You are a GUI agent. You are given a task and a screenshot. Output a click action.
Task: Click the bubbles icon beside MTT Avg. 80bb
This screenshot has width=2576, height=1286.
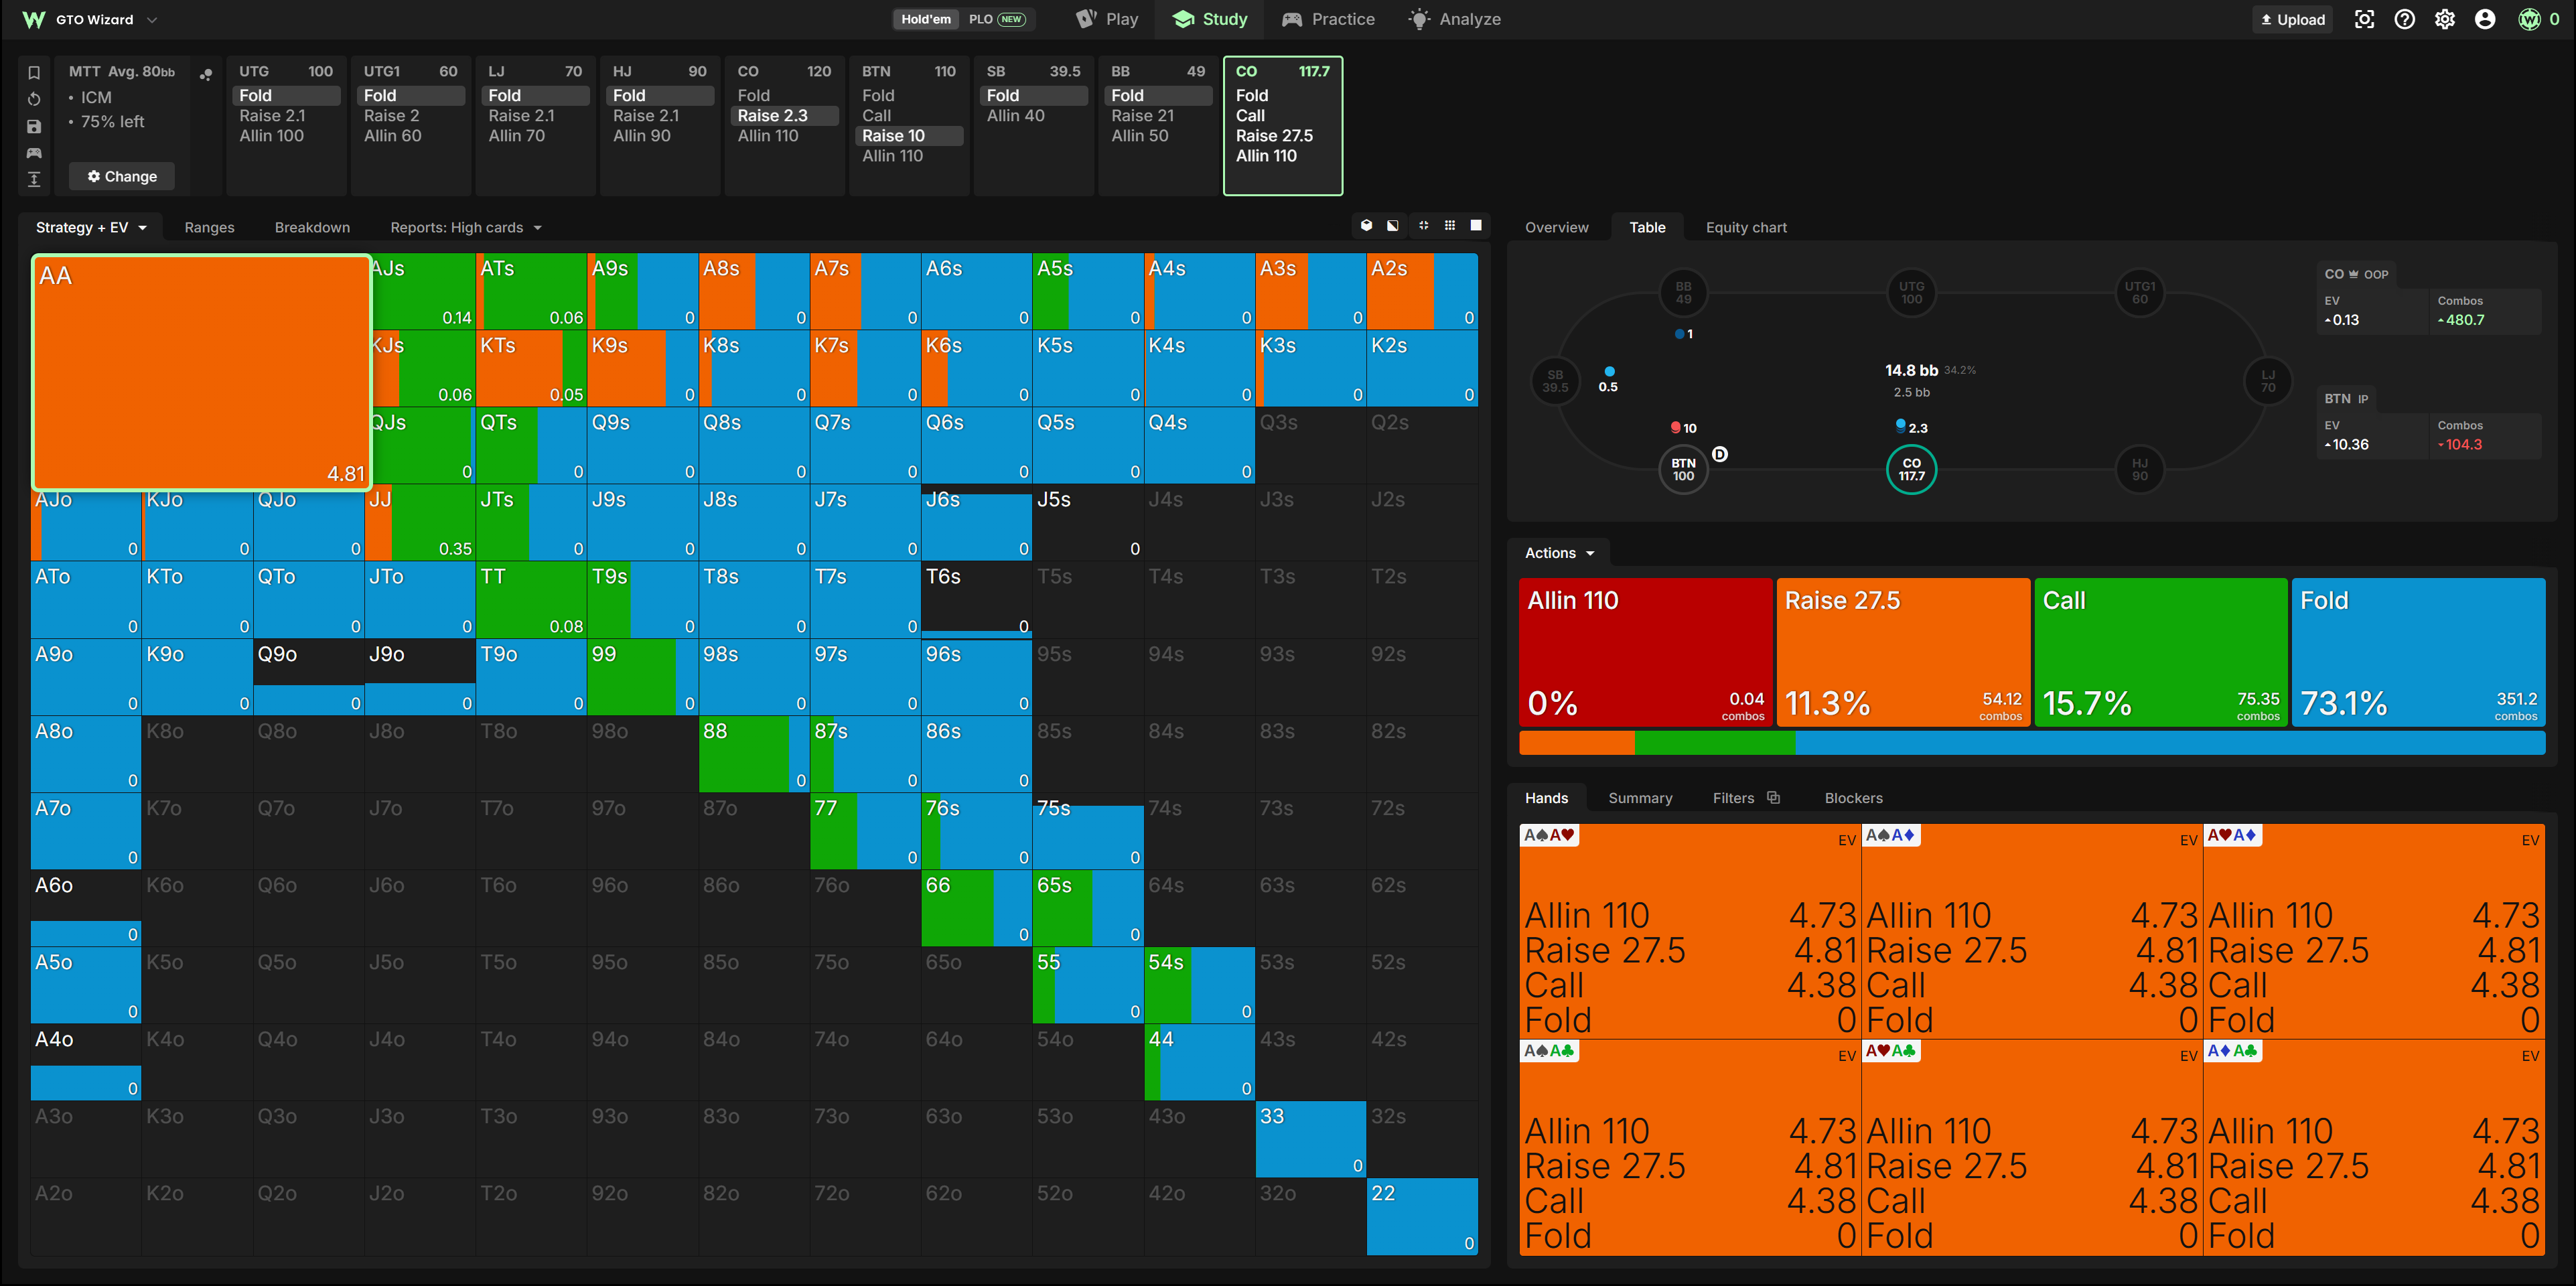click(x=206, y=74)
